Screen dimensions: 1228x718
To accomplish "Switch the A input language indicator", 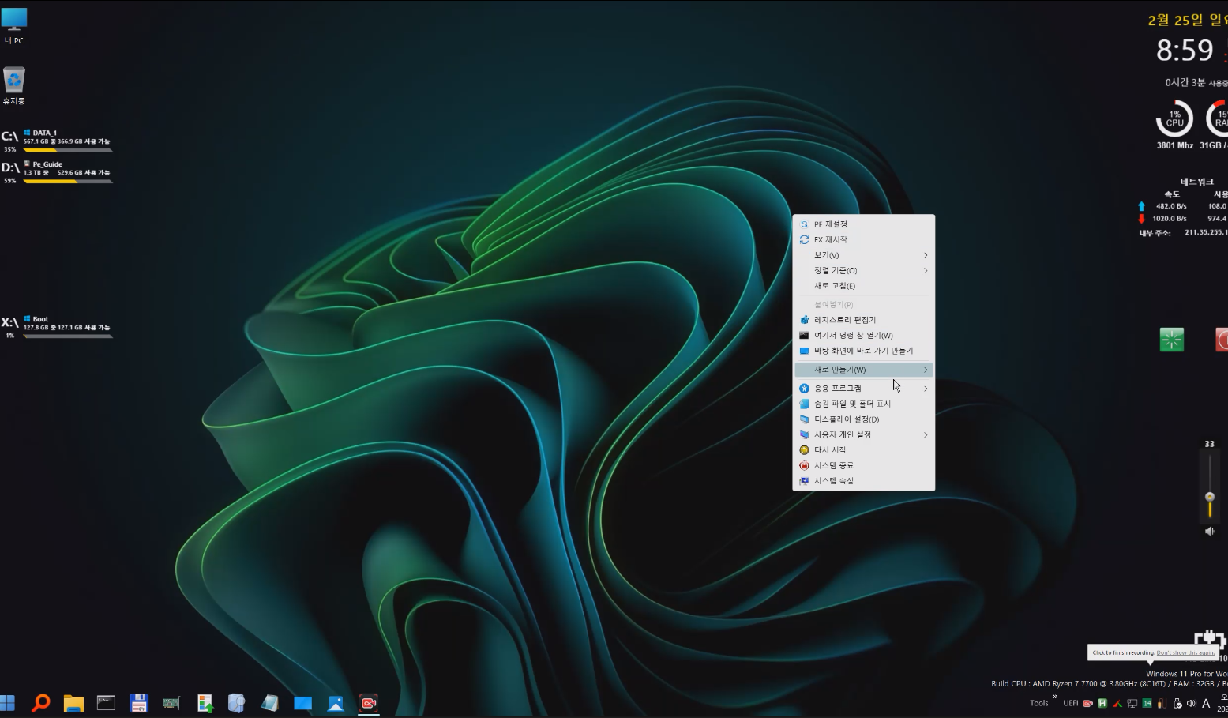I will pos(1206,703).
